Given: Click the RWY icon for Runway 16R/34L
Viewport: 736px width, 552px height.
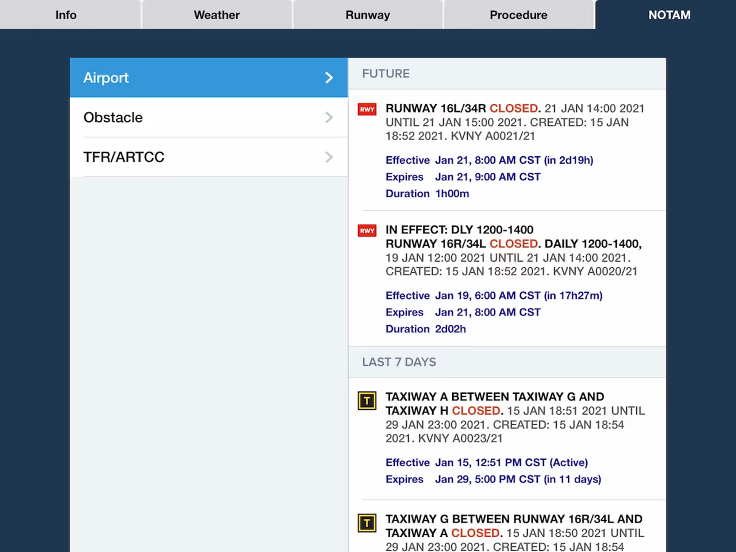Looking at the screenshot, I should pos(367,231).
